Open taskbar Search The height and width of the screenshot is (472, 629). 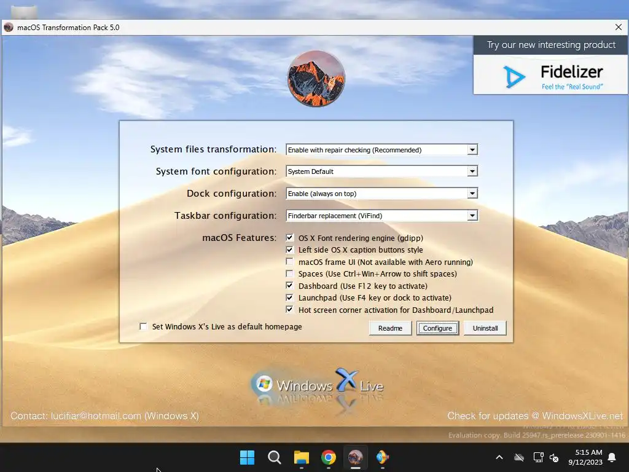coord(275,457)
